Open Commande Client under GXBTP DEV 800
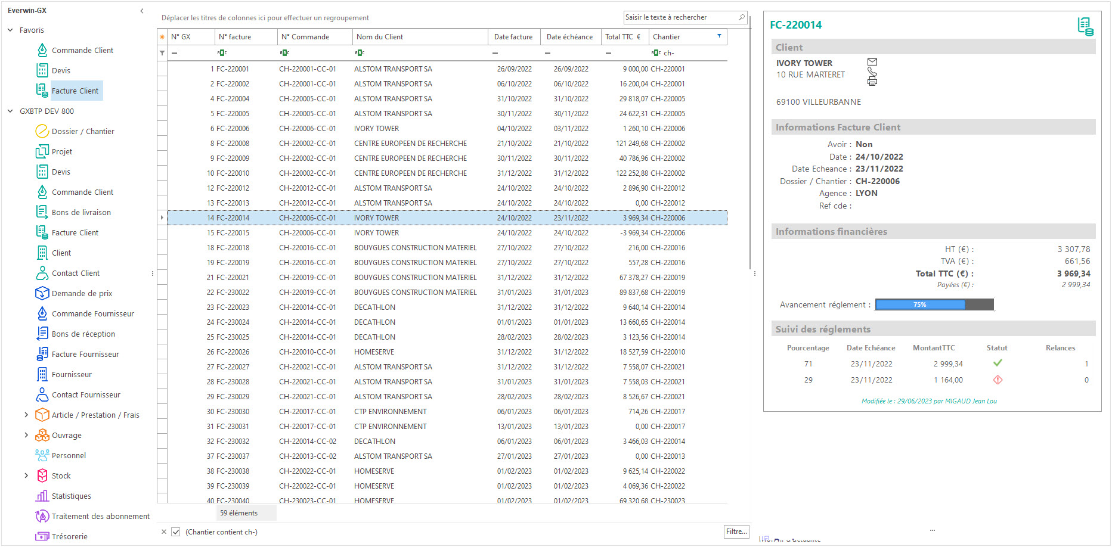1112x547 pixels. (x=82, y=192)
